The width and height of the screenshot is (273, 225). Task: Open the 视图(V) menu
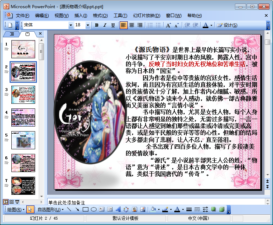pyautogui.click(x=62, y=16)
